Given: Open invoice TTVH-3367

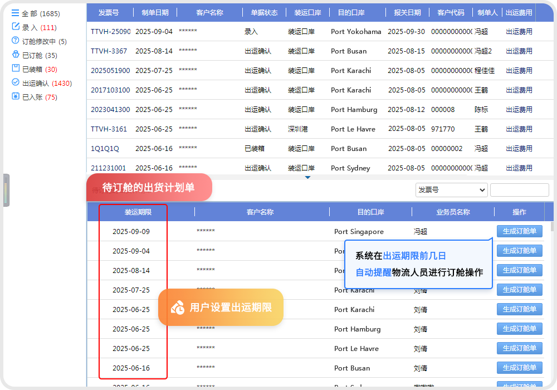Looking at the screenshot, I should (x=109, y=51).
